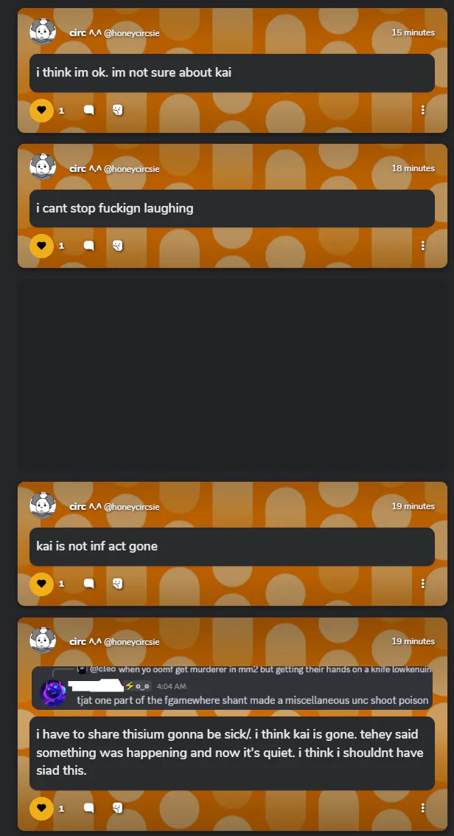This screenshot has width=454, height=836.
Task: Open @honeycircsie profile from the 15 minutes post
Action: click(x=131, y=33)
